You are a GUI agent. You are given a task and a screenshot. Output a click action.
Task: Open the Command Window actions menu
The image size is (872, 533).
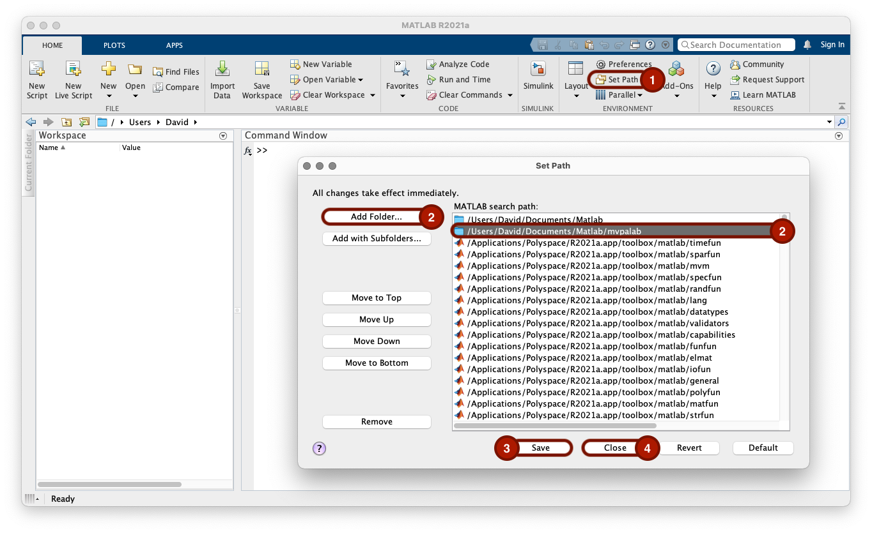pyautogui.click(x=839, y=136)
